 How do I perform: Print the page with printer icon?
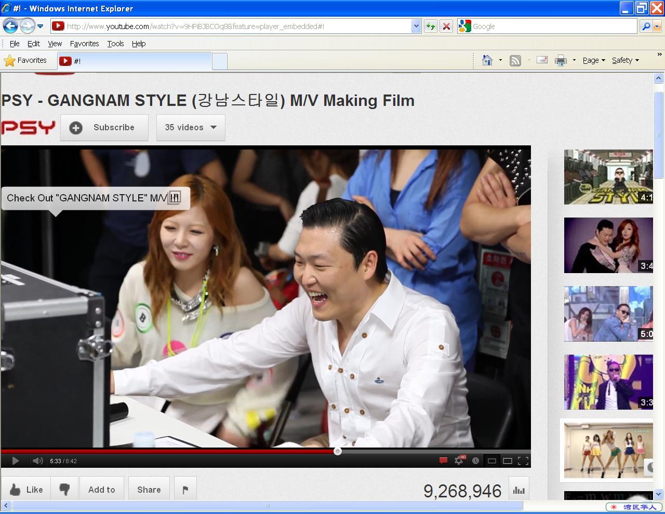click(561, 60)
